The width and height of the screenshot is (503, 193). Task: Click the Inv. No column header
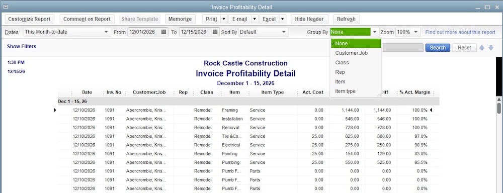[x=114, y=92]
